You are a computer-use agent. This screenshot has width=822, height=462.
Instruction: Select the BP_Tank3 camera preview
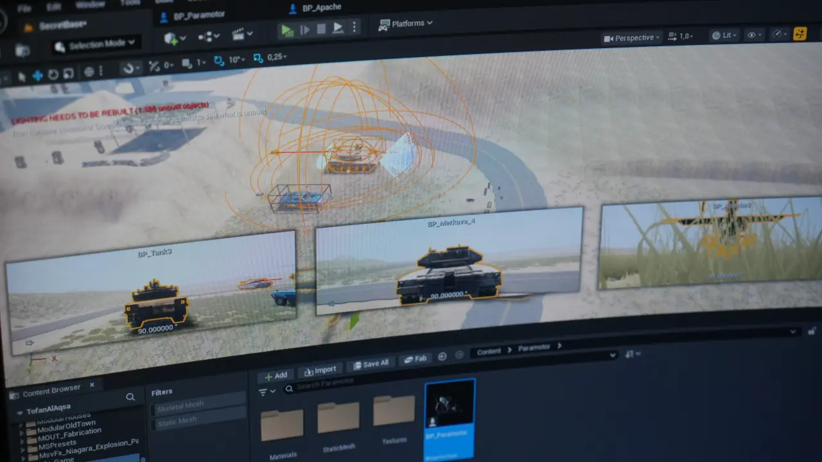coord(152,292)
